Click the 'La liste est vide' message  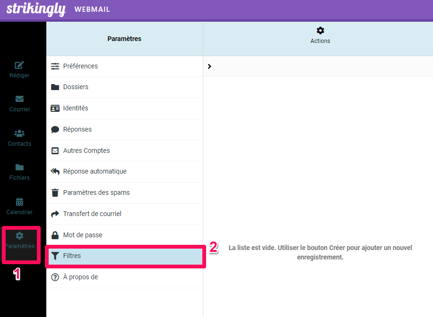coord(320,252)
